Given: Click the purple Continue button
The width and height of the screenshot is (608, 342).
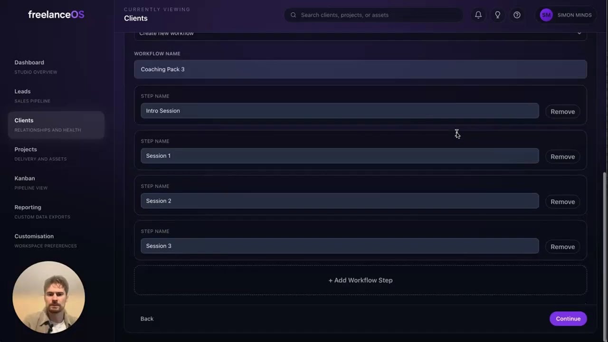Looking at the screenshot, I should (568, 319).
